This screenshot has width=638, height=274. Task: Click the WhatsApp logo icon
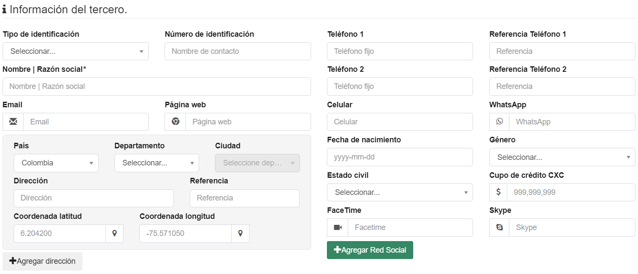tap(500, 122)
